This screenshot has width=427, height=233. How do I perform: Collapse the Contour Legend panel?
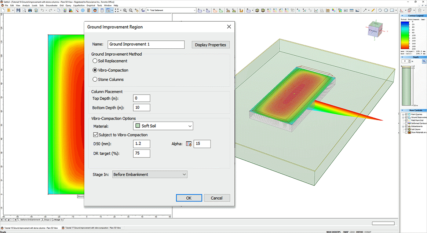tap(402, 16)
